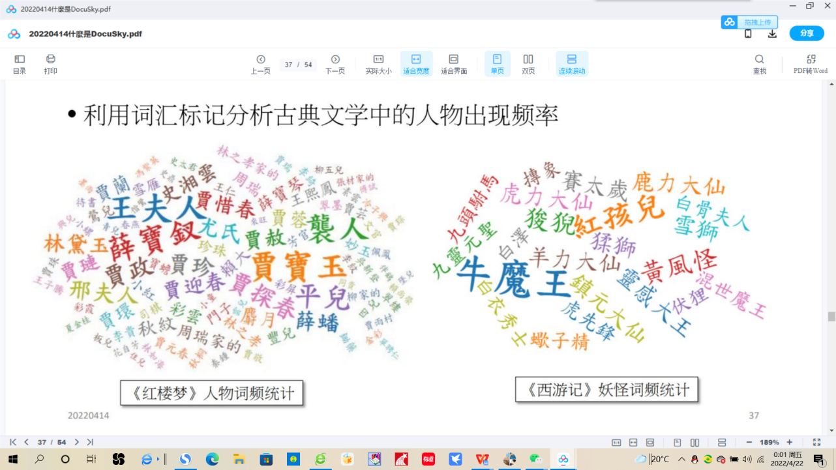Open the 目录 table of contents panel
Viewport: 836px width, 470px height.
click(x=20, y=64)
